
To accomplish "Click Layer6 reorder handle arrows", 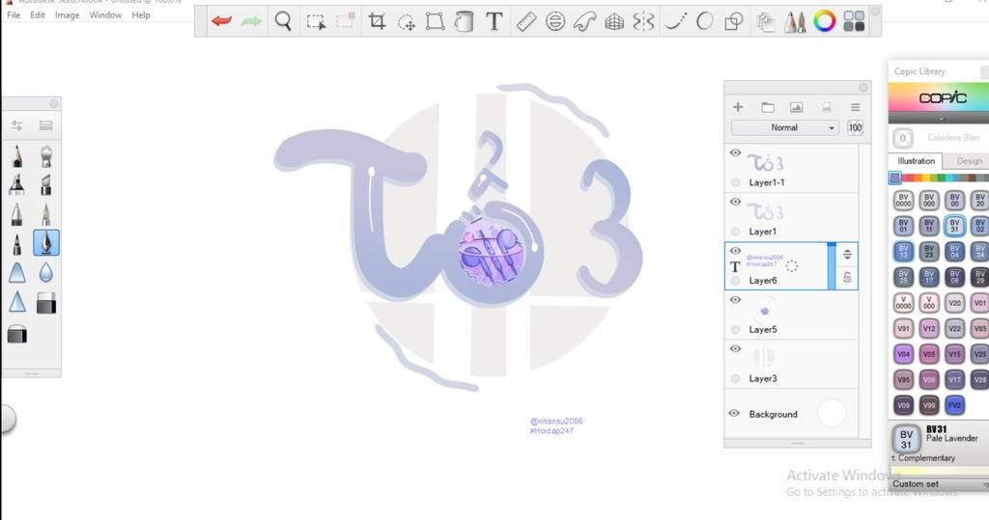I will [x=847, y=255].
